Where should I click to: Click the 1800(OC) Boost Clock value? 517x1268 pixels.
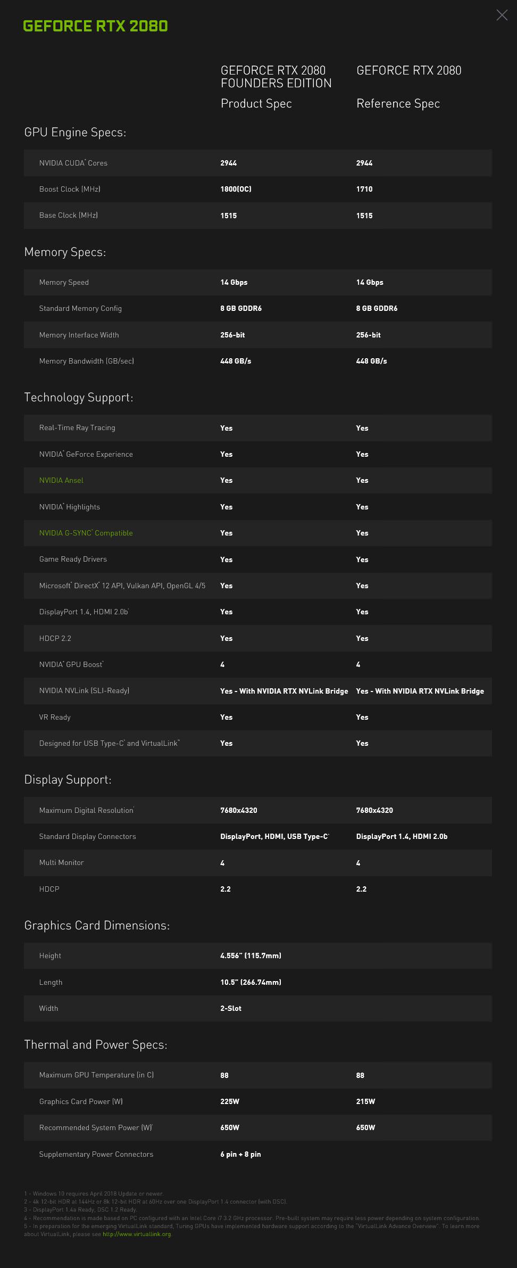pos(236,189)
